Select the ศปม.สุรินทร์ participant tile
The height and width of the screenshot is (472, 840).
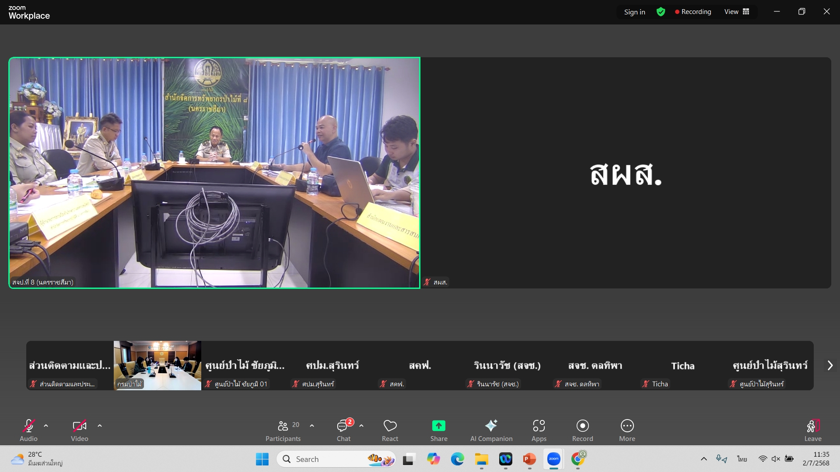[332, 365]
